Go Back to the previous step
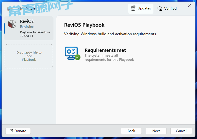This screenshot has height=139, width=197. [131, 131]
